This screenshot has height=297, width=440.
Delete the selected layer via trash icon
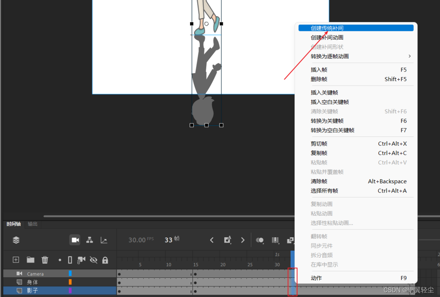tap(45, 260)
